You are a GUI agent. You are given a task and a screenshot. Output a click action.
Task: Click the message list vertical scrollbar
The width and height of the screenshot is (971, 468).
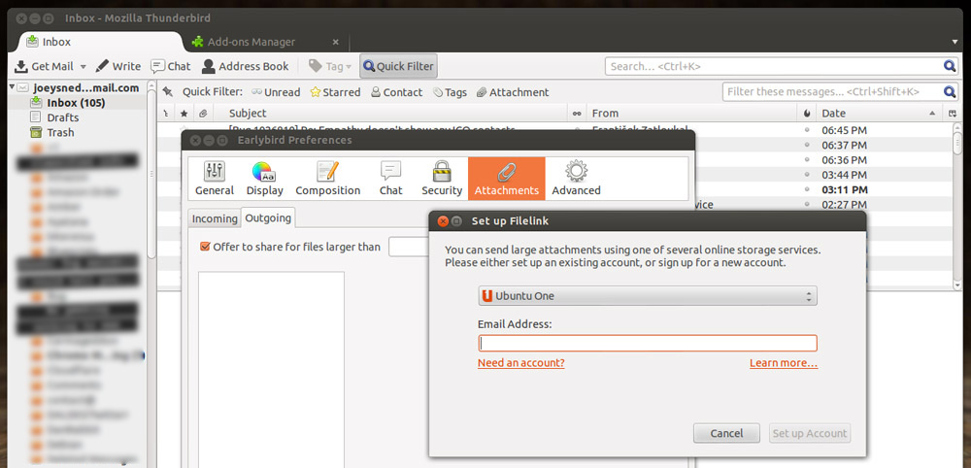[x=957, y=204]
